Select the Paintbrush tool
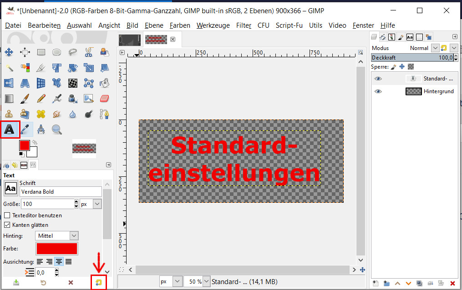 coord(25,99)
